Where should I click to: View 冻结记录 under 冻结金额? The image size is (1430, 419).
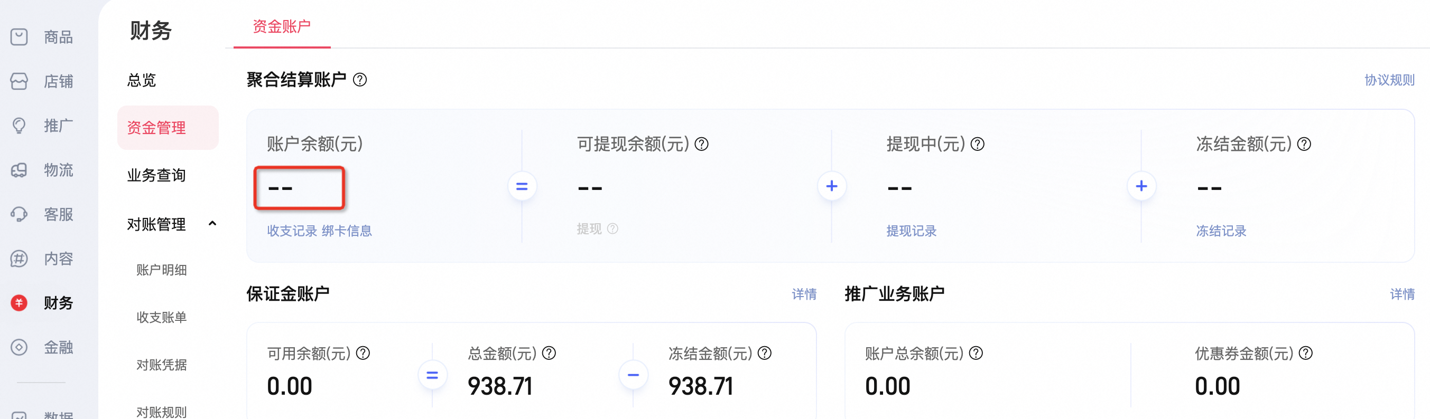click(x=1221, y=231)
